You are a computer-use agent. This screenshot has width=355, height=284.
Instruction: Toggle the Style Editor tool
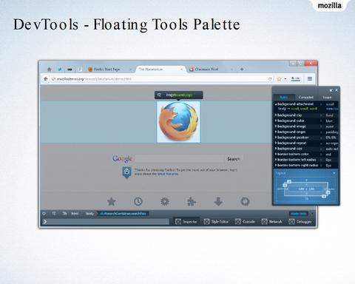pos(216,222)
